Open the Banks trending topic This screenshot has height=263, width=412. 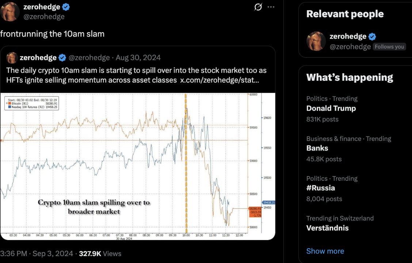point(317,148)
